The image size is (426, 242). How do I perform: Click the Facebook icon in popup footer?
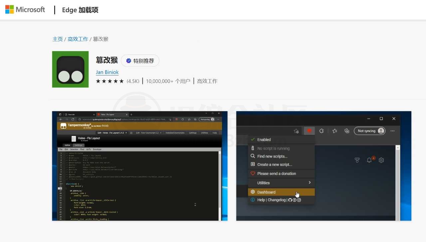(x=295, y=200)
